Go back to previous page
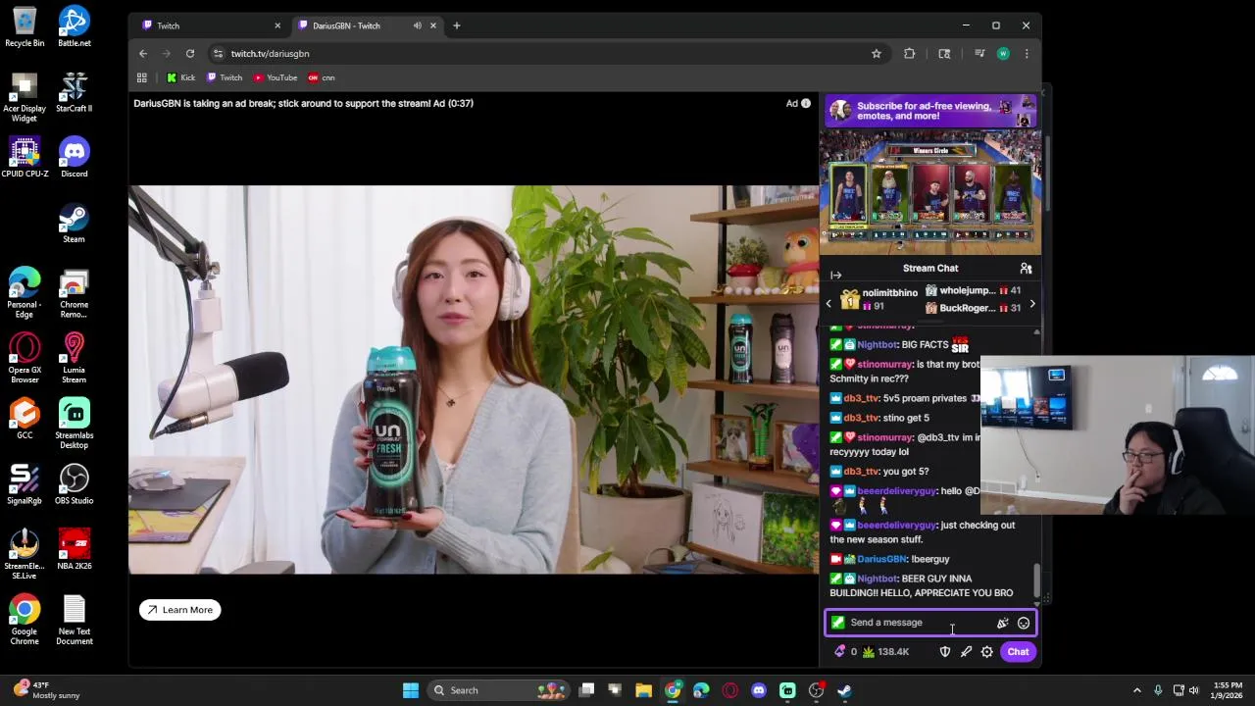The height and width of the screenshot is (706, 1255). pos(143,54)
